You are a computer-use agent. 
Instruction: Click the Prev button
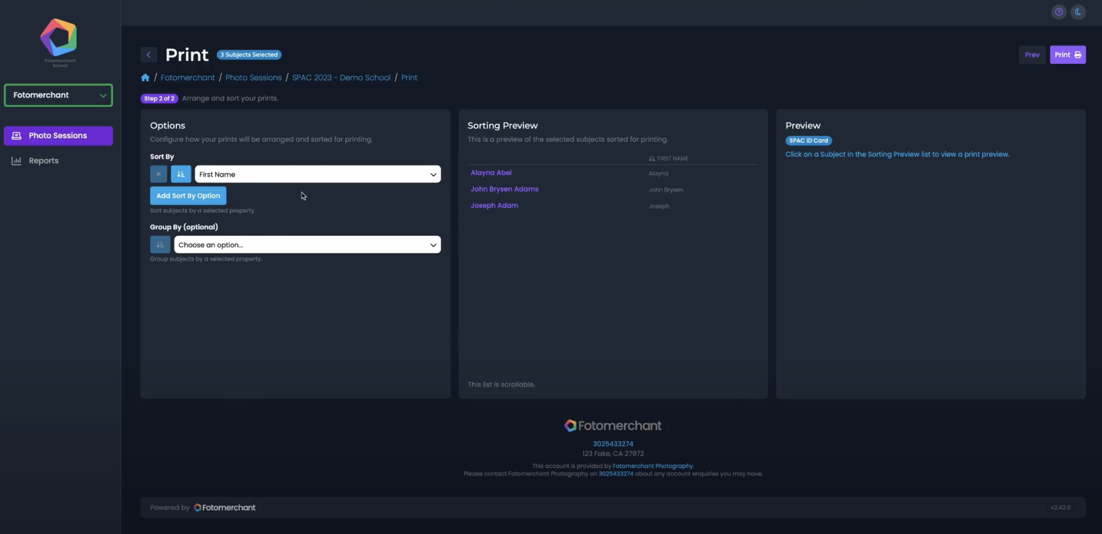click(1032, 55)
